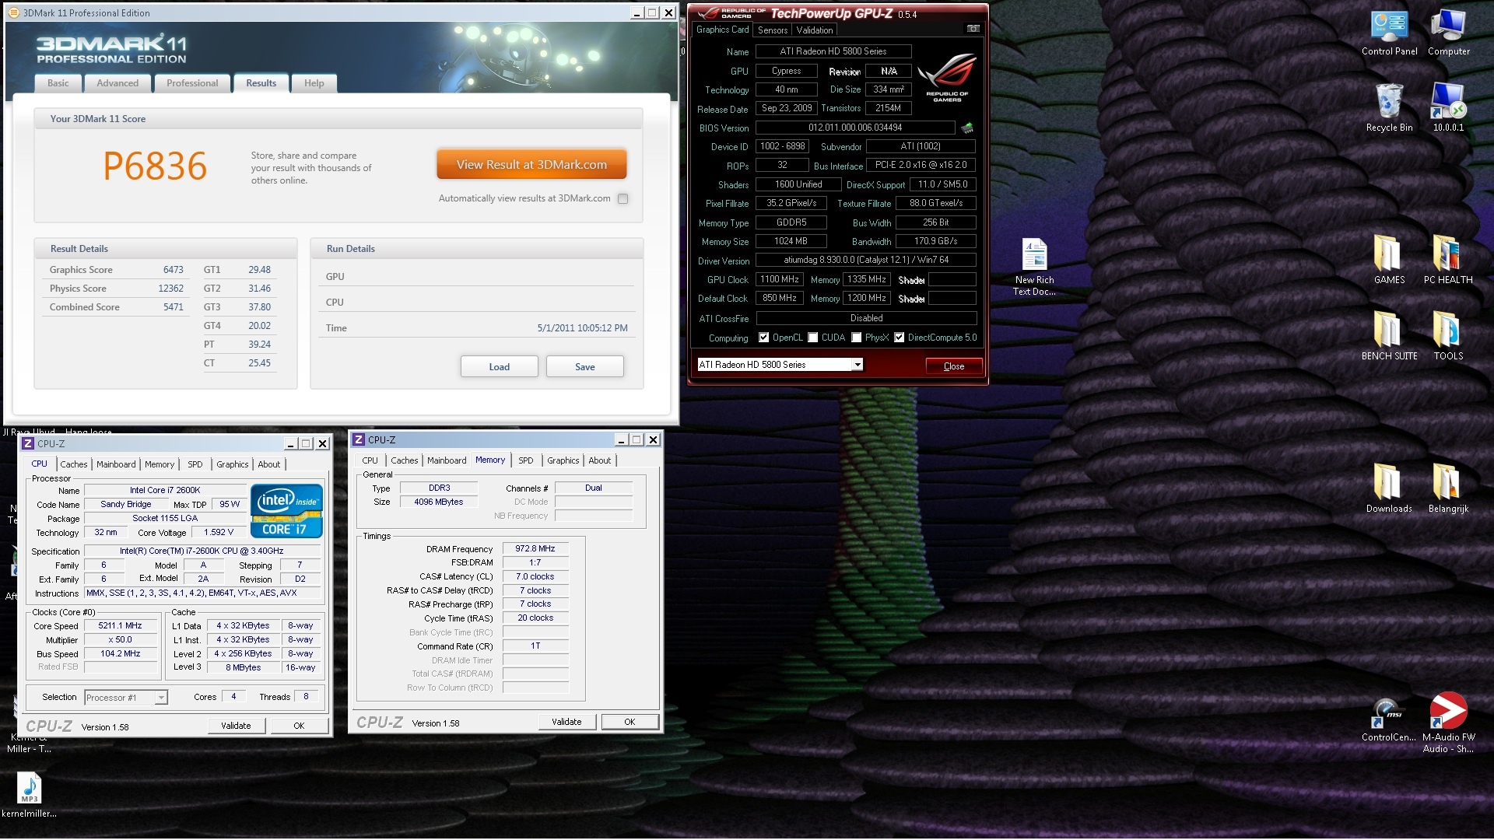Open the BENCH SUITE folder
Screen dimensions: 1494x840
point(1389,336)
